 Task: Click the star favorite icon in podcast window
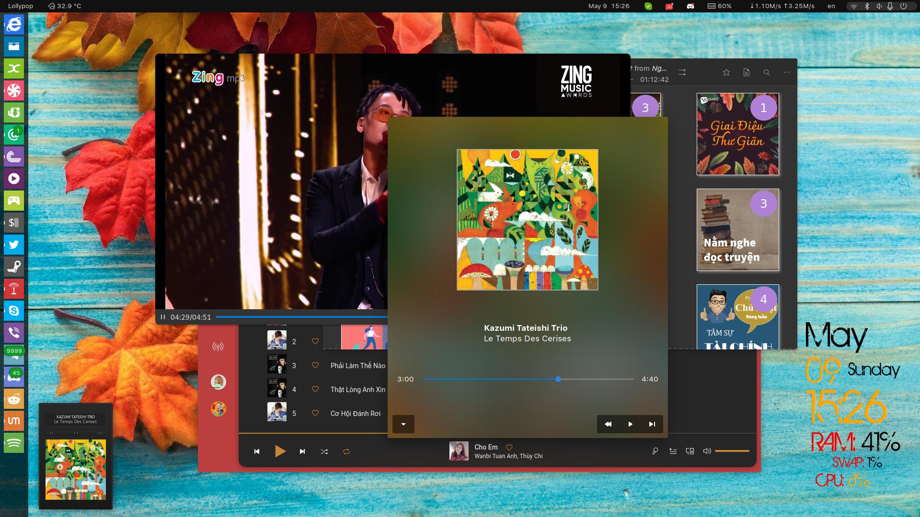click(x=726, y=72)
